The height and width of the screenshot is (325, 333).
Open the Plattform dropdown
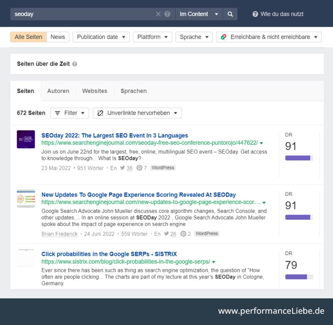click(153, 37)
